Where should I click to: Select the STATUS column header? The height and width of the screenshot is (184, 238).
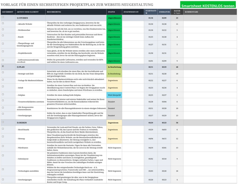(114, 12)
